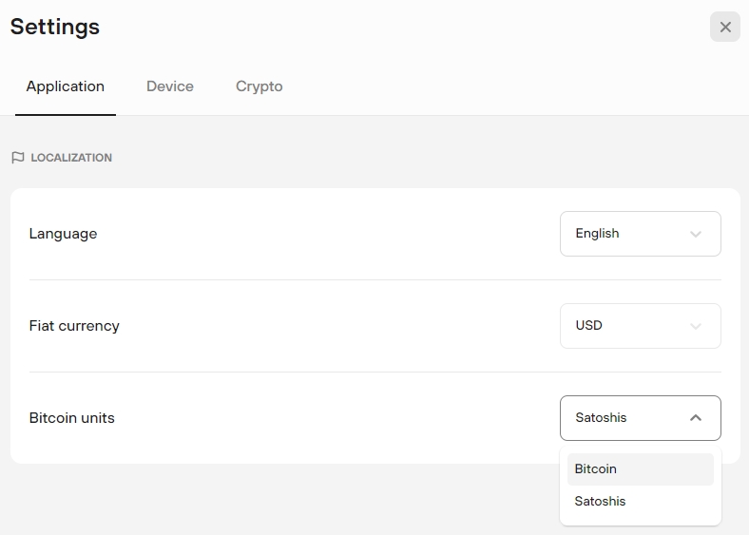This screenshot has width=749, height=535.
Task: Open the Language dropdown showing English
Action: (640, 234)
